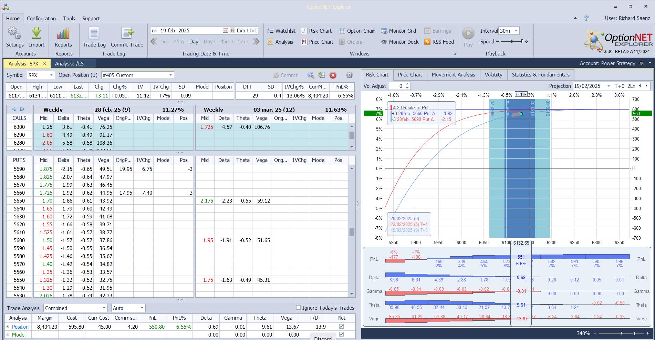Image resolution: width=655 pixels, height=340 pixels.
Task: Open the Support menu tab
Action: coord(91,19)
